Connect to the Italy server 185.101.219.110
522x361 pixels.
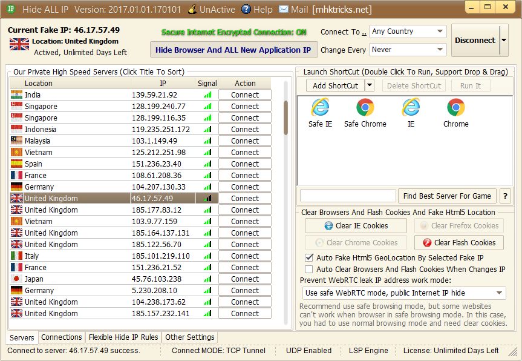[x=245, y=256]
